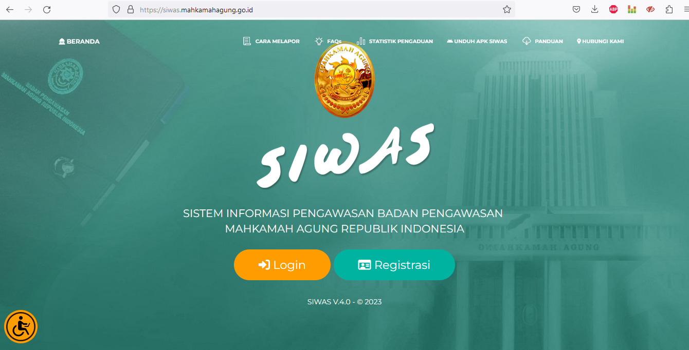Click the padlock site security icon

130,9
